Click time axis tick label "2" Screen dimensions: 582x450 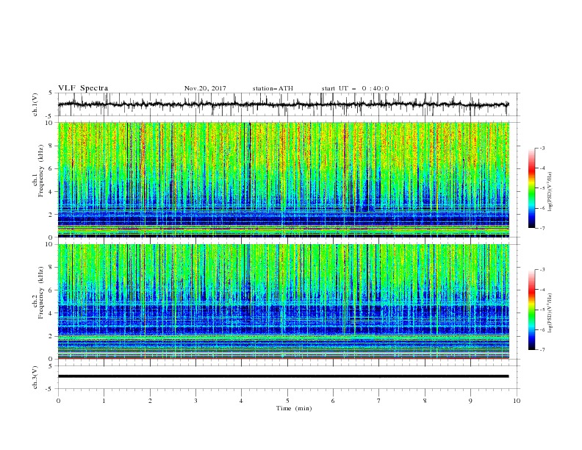point(150,401)
